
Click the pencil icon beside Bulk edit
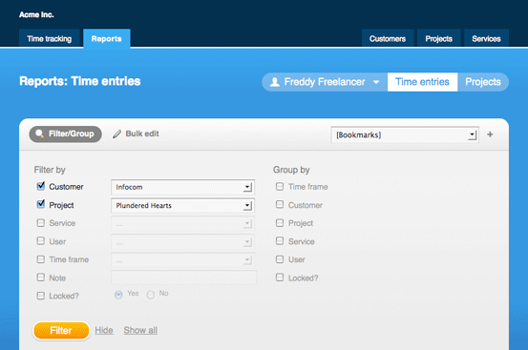pos(116,134)
